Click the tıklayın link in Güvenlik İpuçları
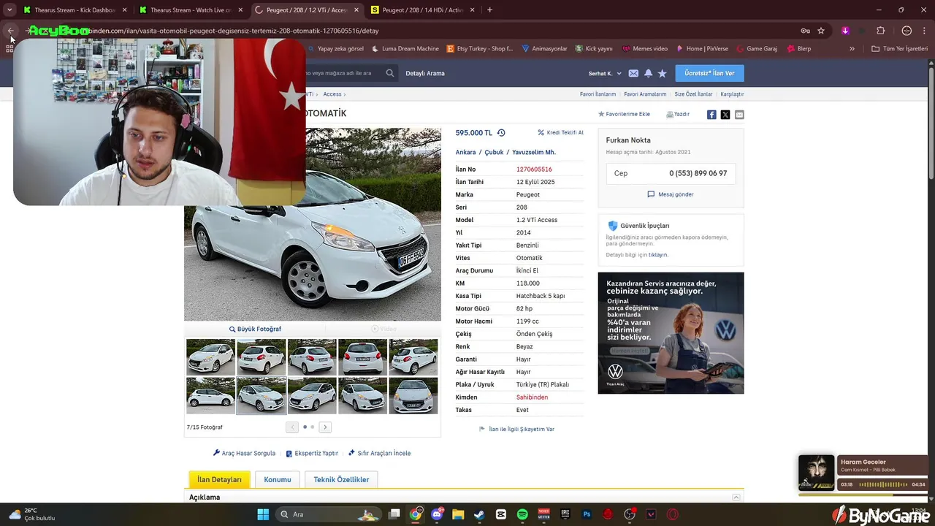Viewport: 935px width, 526px height. (x=658, y=255)
